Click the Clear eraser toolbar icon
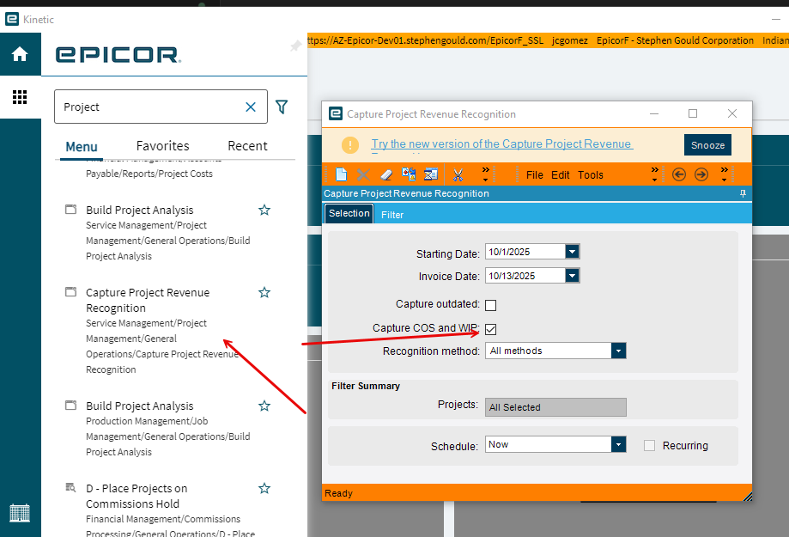Image resolution: width=789 pixels, height=537 pixels. point(386,174)
